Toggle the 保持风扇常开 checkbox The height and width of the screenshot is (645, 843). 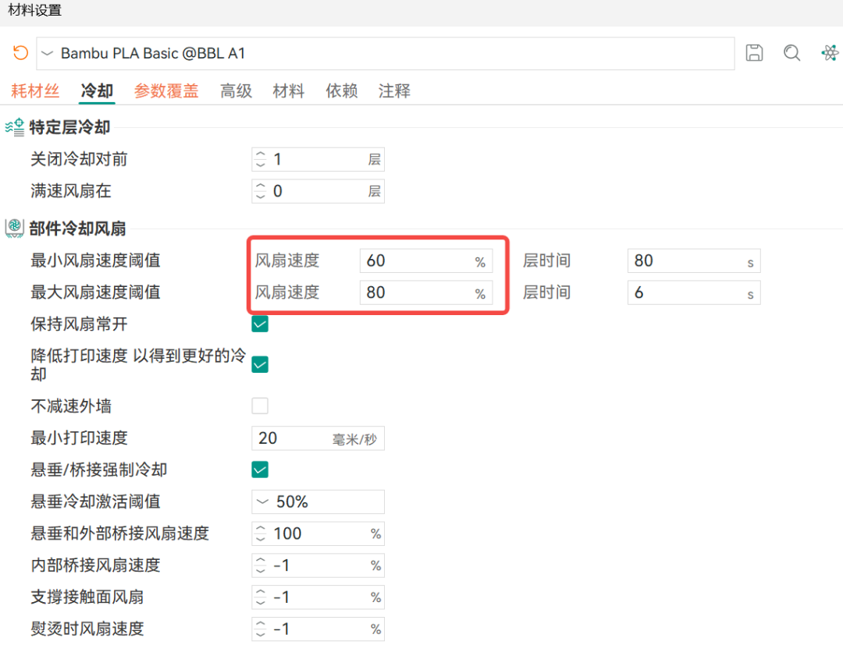click(260, 324)
